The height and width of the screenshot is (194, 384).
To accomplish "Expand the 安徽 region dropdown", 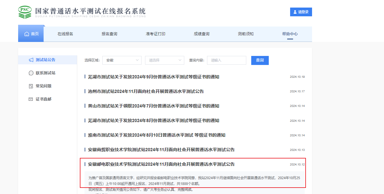I will coord(122,60).
